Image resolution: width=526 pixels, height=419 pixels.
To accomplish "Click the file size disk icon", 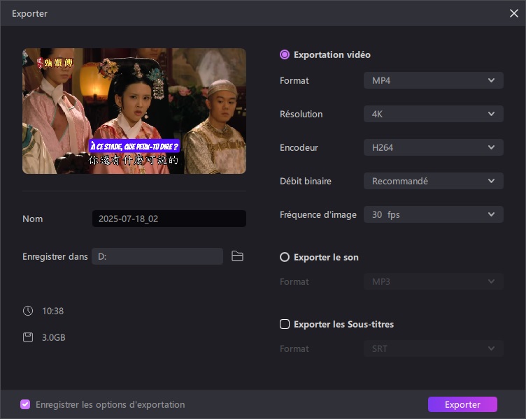I will [28, 337].
